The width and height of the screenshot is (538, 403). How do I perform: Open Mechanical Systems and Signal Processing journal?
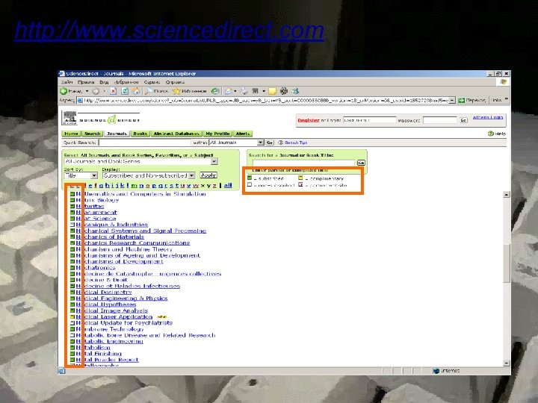(x=141, y=231)
